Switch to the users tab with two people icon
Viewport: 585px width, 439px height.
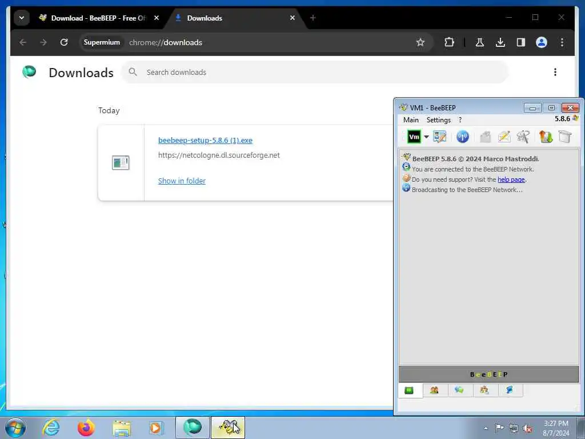pos(434,390)
